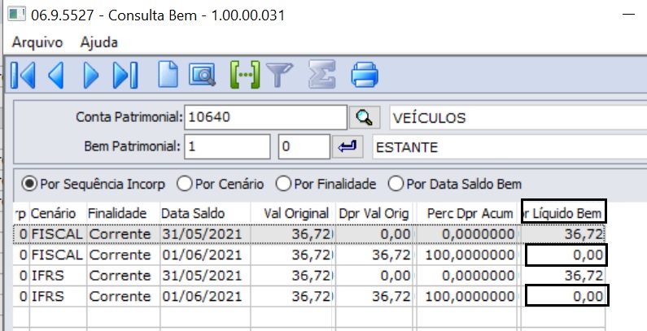Click Corrente in FISCAL 31/05/2021 row
Screen dimensions: 647x331
point(123,234)
